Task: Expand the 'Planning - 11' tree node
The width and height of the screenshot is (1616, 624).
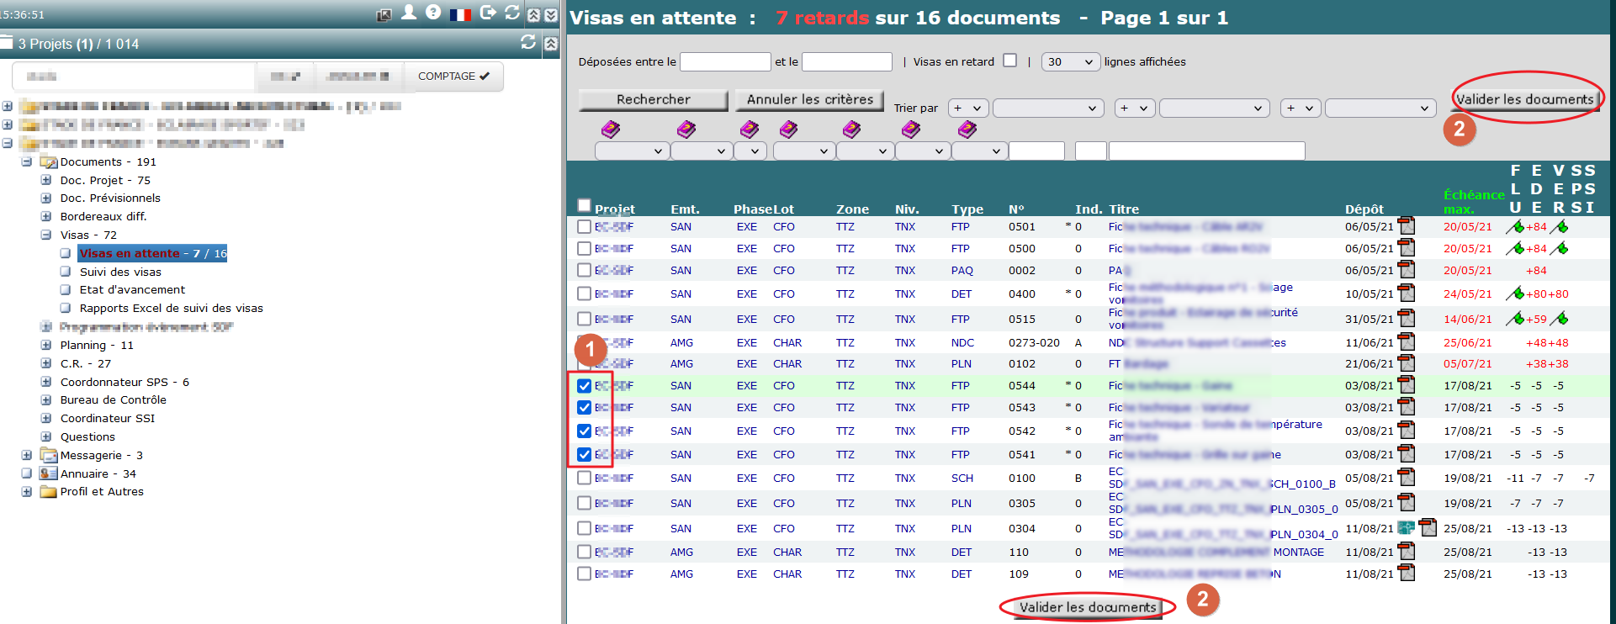Action: coord(46,345)
